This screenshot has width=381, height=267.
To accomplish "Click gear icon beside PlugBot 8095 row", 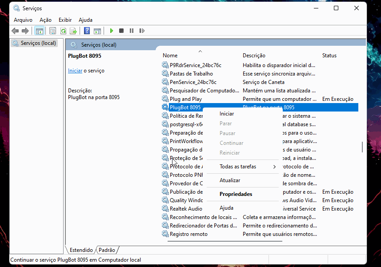I will tap(165, 107).
